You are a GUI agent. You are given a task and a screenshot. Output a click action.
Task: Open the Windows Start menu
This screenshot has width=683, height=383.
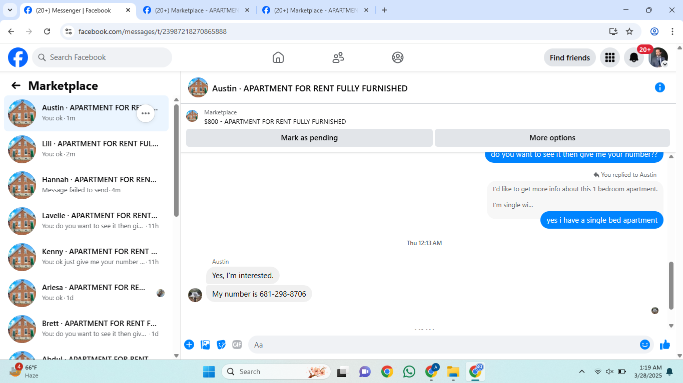(x=209, y=372)
